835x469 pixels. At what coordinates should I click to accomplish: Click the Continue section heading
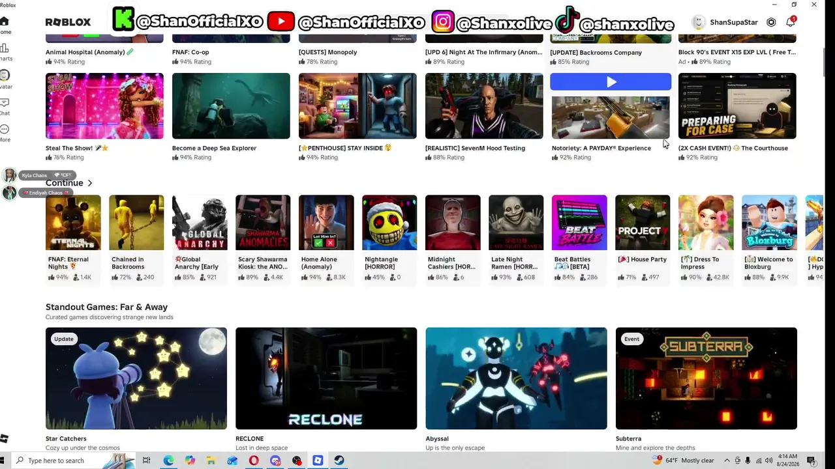coord(65,183)
